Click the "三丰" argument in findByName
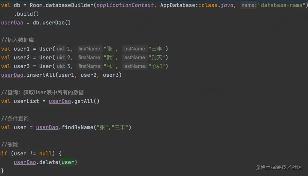Viewport: 308px width, 176px height. point(120,128)
